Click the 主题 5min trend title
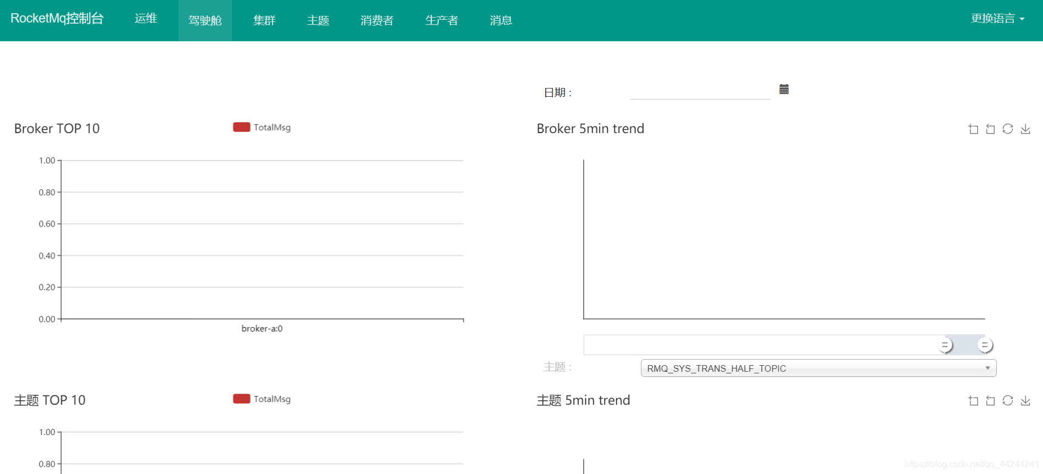The height and width of the screenshot is (474, 1043). coord(583,400)
